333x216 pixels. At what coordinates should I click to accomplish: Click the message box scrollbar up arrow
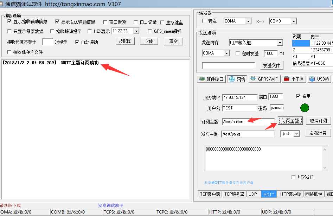click(x=325, y=150)
